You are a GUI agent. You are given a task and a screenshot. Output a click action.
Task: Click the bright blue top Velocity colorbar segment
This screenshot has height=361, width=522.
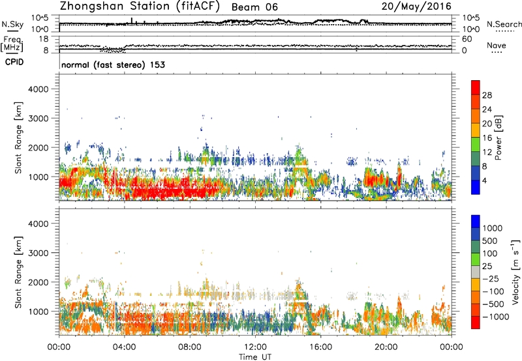point(476,222)
